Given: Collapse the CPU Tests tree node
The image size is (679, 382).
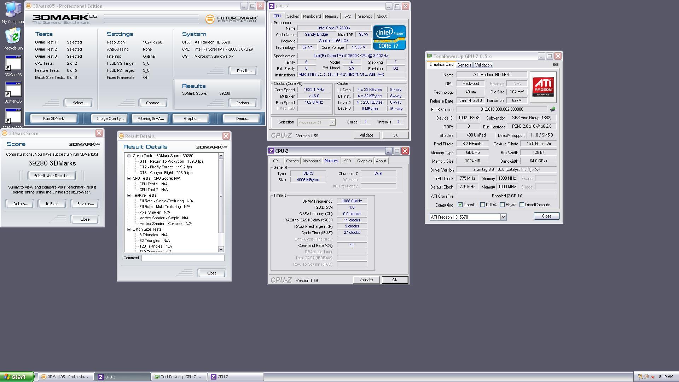Looking at the screenshot, I should (x=129, y=178).
